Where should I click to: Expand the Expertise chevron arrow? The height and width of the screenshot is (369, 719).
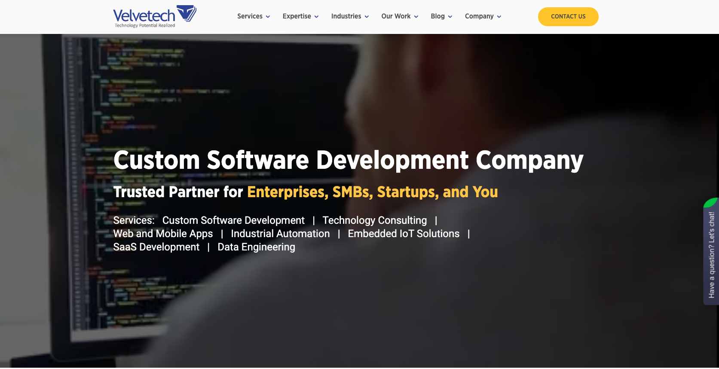point(316,17)
